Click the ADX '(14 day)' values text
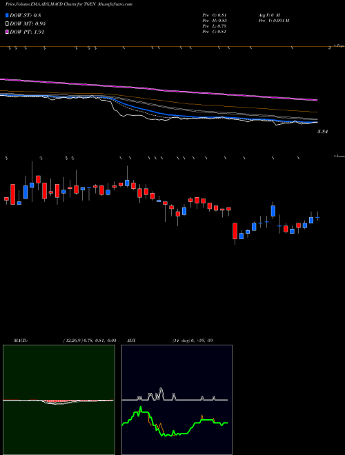The image size is (345, 455). click(193, 341)
